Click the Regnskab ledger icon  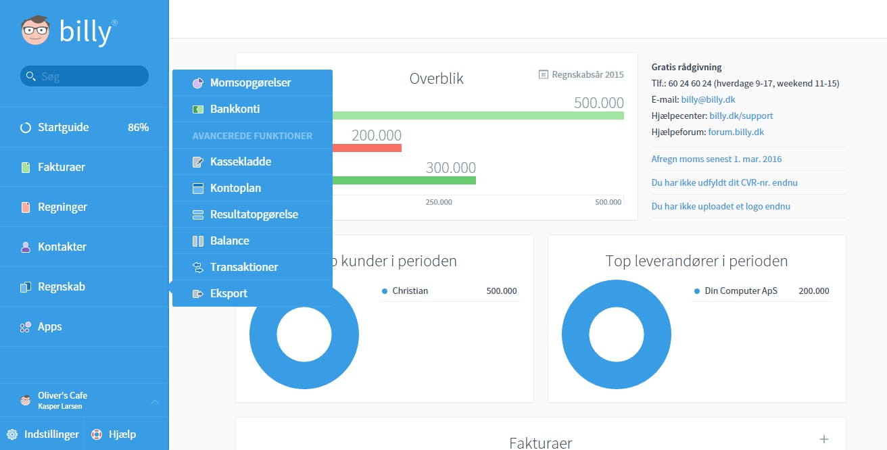click(26, 287)
